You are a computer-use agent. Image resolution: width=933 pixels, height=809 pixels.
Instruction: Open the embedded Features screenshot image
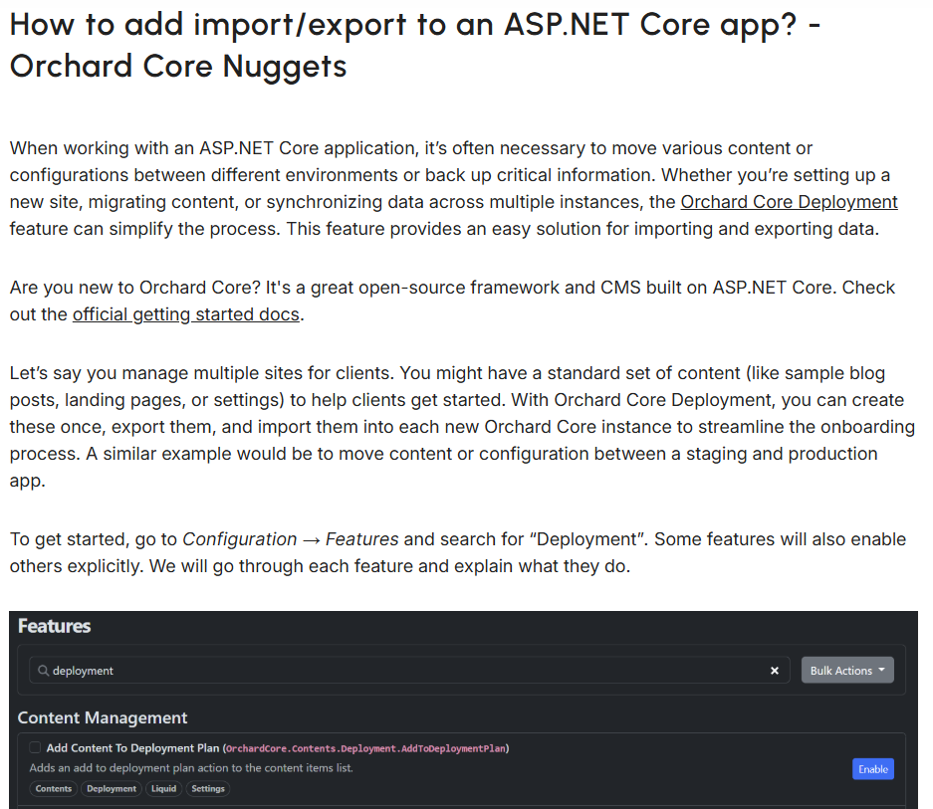click(x=463, y=709)
